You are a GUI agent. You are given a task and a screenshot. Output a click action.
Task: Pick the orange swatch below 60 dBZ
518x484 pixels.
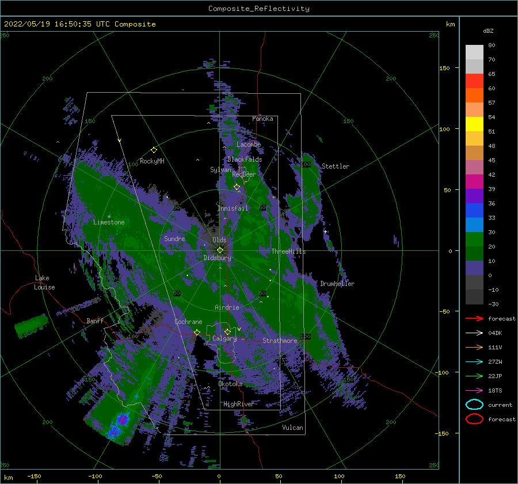click(x=474, y=95)
